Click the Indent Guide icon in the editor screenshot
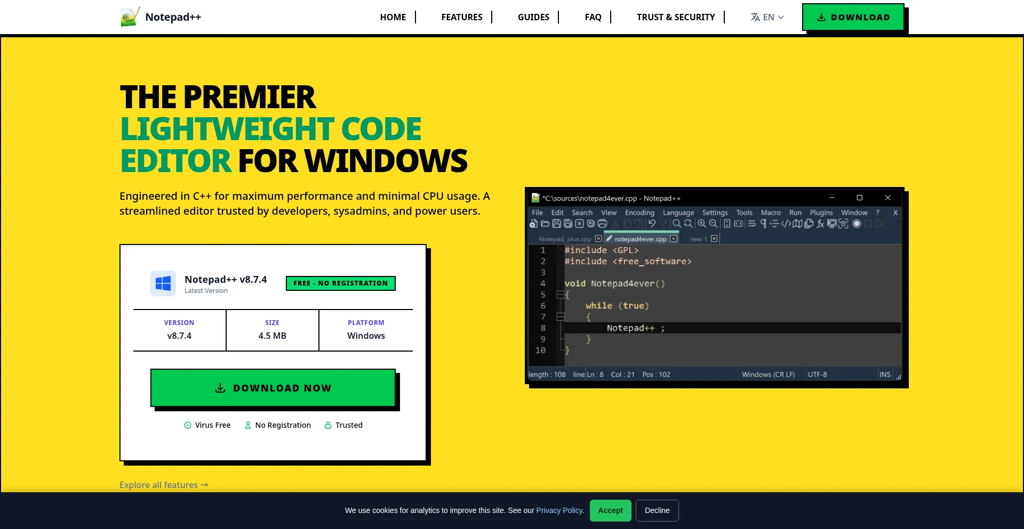 (774, 224)
